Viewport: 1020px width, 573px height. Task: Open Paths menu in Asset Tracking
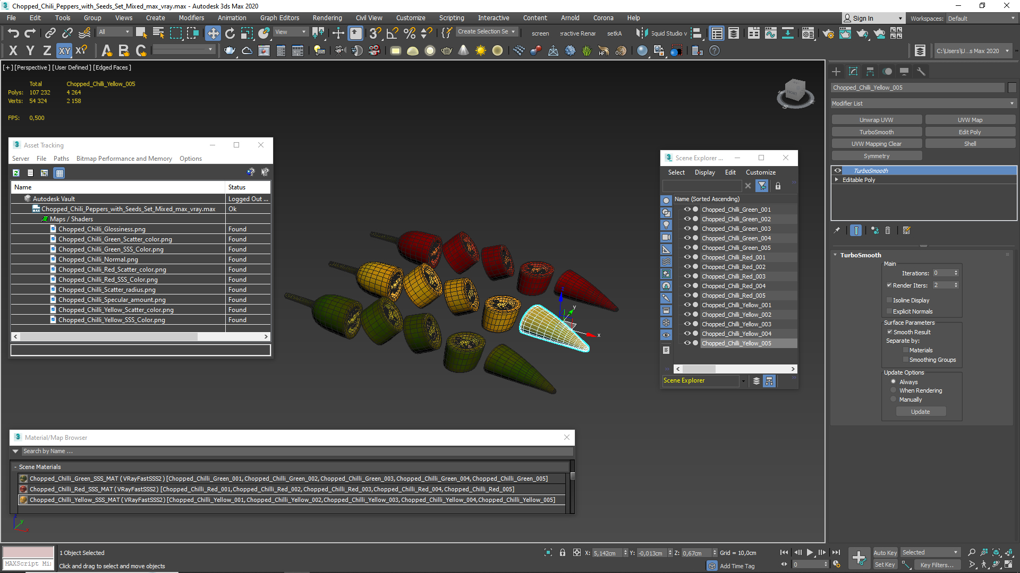(61, 159)
